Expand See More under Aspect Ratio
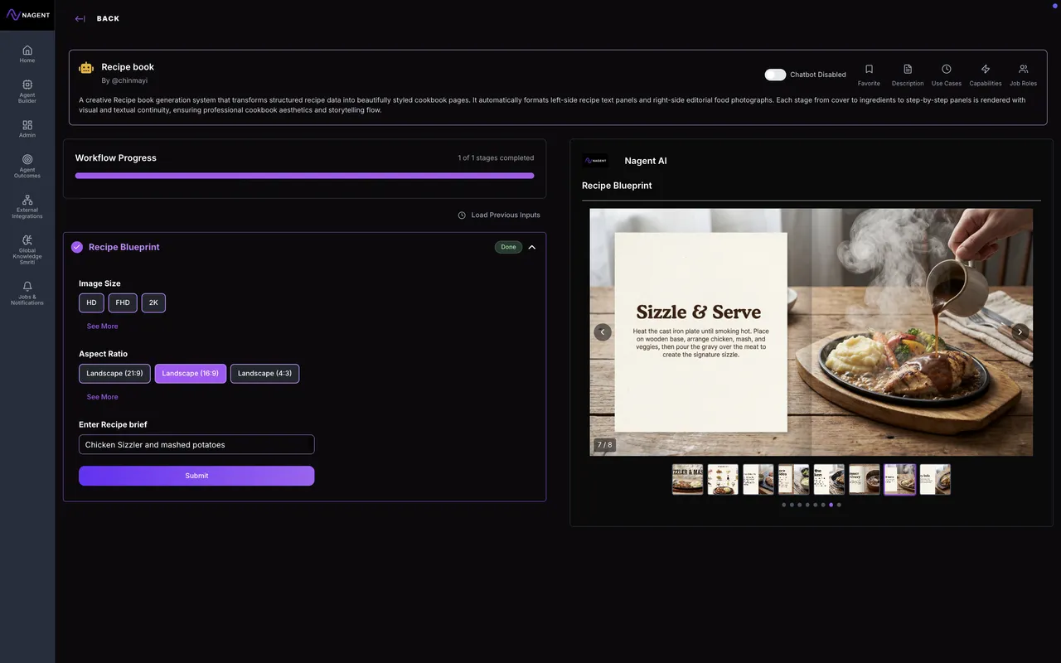Screen dimensions: 1061x663 102,397
